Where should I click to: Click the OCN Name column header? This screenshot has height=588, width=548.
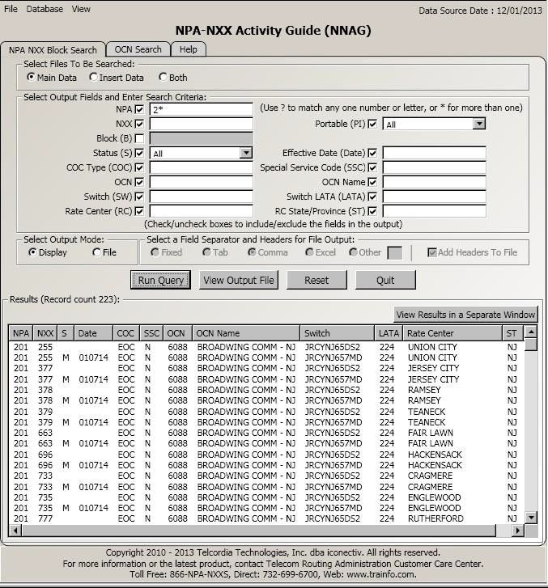pos(246,333)
